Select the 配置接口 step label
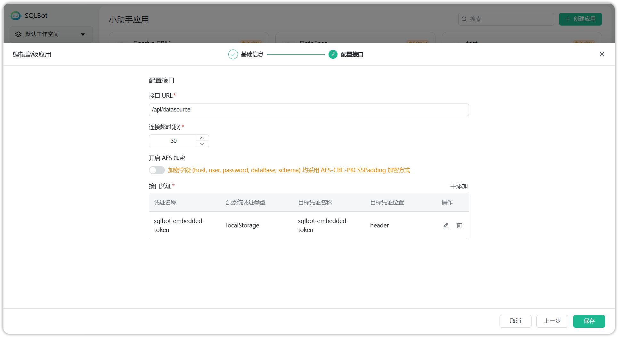 [352, 54]
